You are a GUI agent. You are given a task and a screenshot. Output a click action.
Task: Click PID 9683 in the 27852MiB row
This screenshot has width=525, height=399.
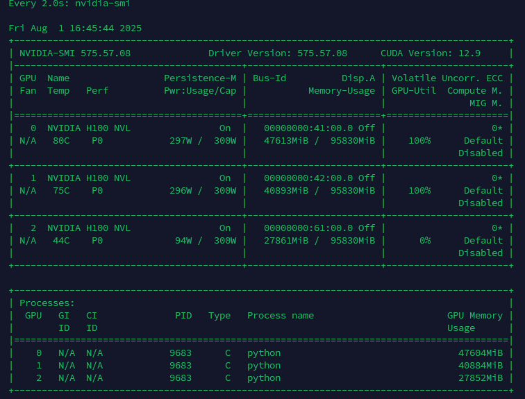click(181, 378)
